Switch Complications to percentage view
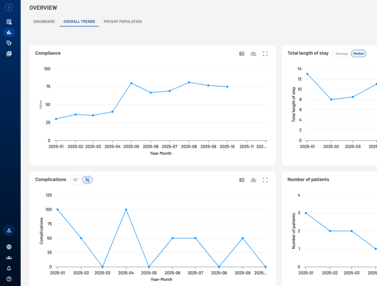 87,180
